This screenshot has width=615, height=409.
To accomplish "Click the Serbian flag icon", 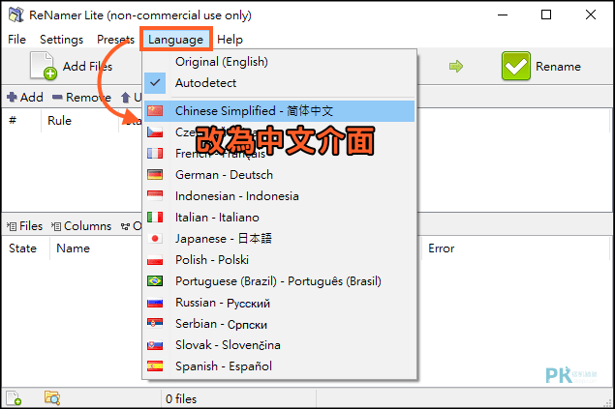I will 155,323.
